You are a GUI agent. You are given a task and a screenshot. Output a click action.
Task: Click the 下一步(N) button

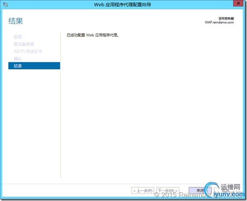click(167, 191)
